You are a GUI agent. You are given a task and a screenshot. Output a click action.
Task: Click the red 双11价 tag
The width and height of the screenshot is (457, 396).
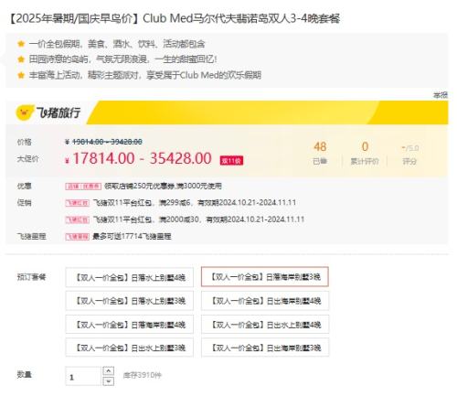[x=231, y=160]
